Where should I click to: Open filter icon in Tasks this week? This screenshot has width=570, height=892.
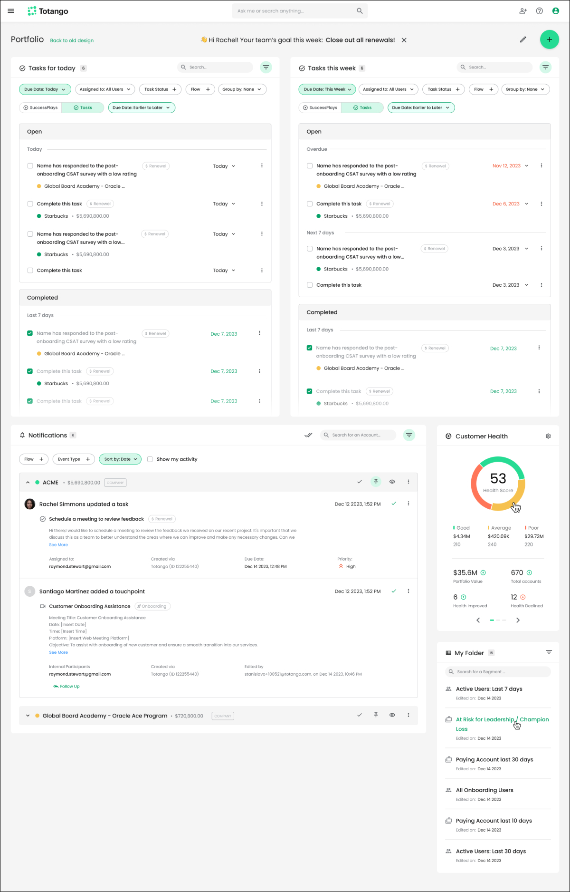(x=545, y=68)
